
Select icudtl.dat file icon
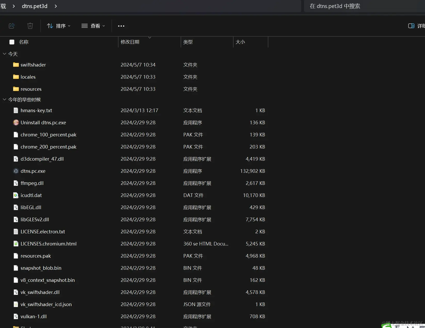[x=16, y=195]
